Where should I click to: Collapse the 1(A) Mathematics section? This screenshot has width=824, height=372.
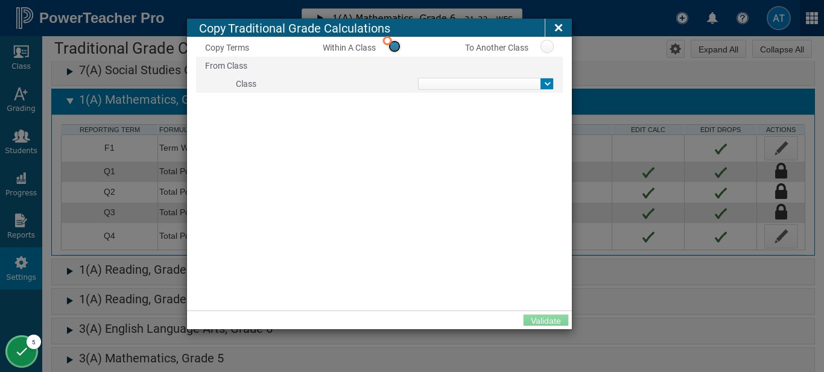[69, 101]
